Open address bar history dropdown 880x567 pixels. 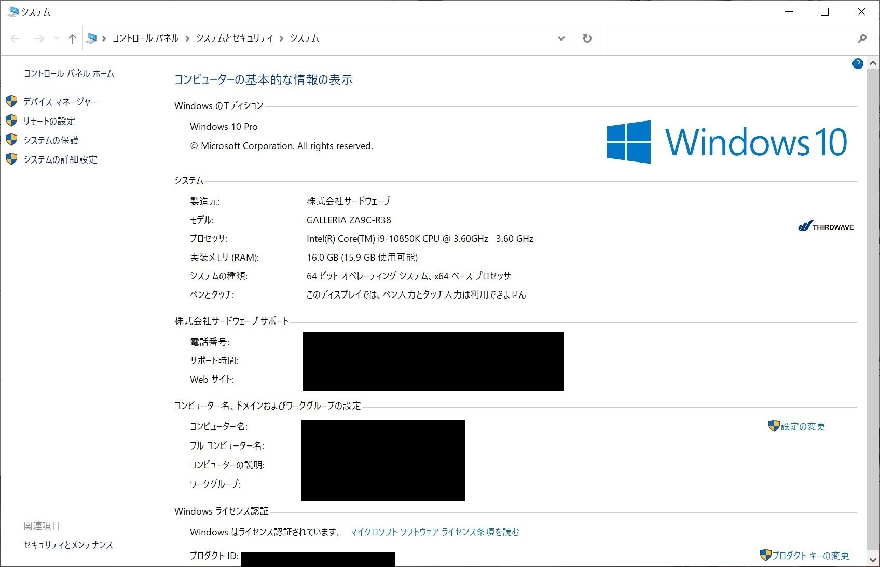(x=561, y=38)
